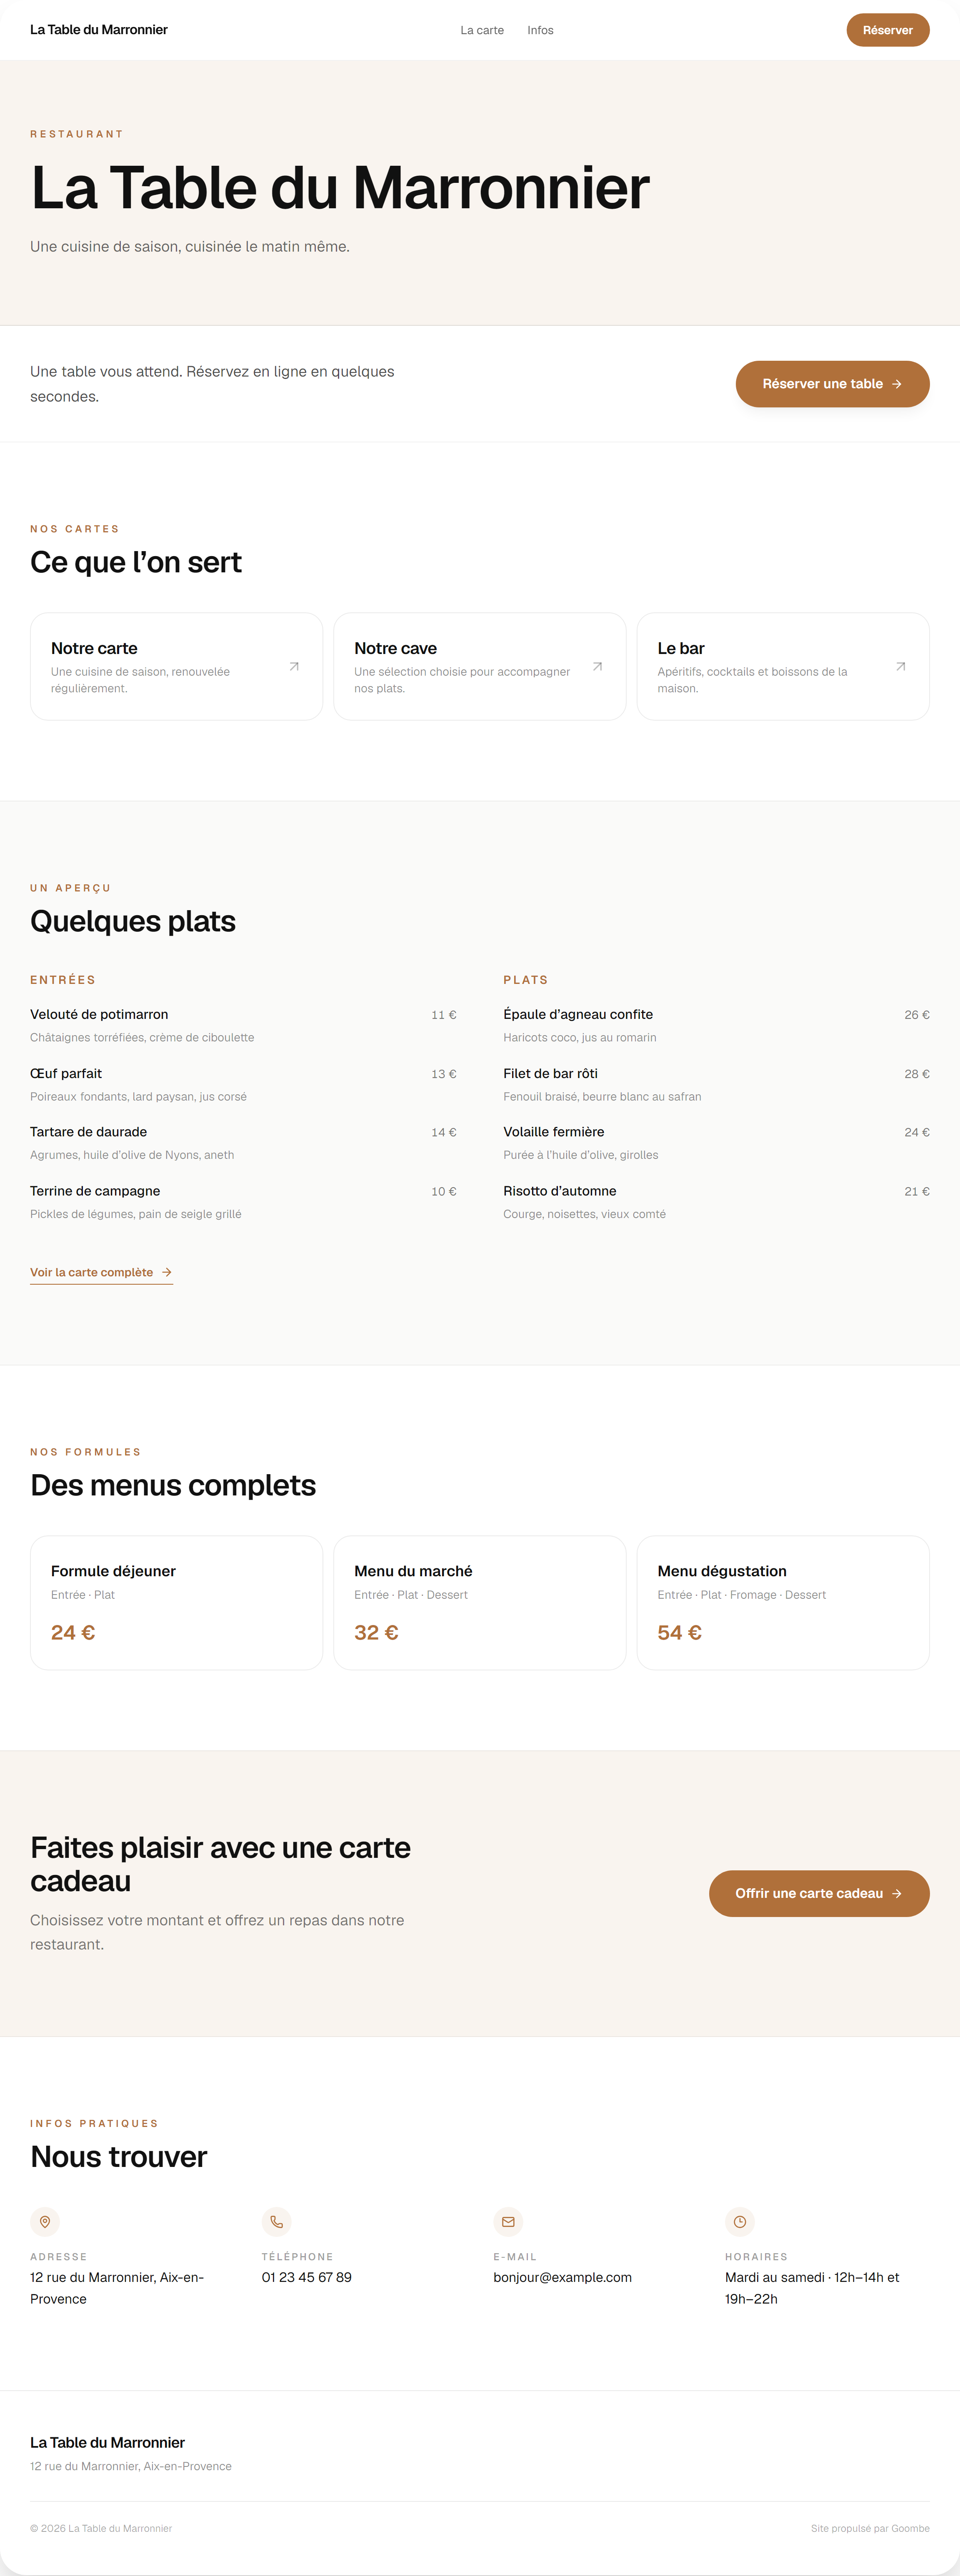Click the map pin icon above Adresse
This screenshot has width=960, height=2576.
(x=45, y=2222)
